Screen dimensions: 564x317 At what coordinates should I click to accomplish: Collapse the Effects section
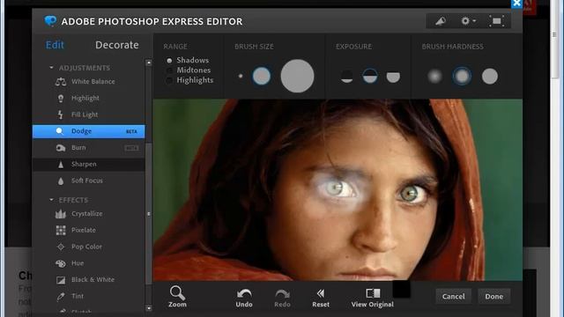point(51,200)
